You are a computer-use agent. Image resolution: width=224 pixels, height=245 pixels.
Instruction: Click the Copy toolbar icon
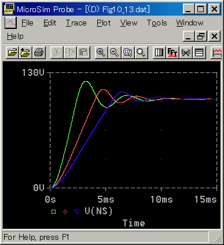(x=70, y=52)
